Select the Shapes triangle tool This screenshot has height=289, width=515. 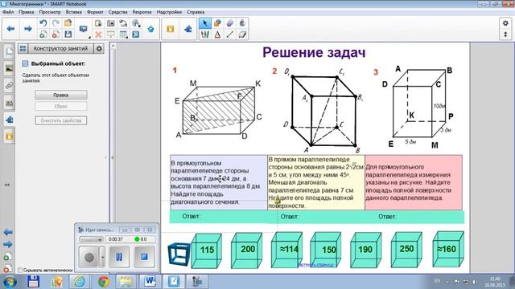(217, 35)
